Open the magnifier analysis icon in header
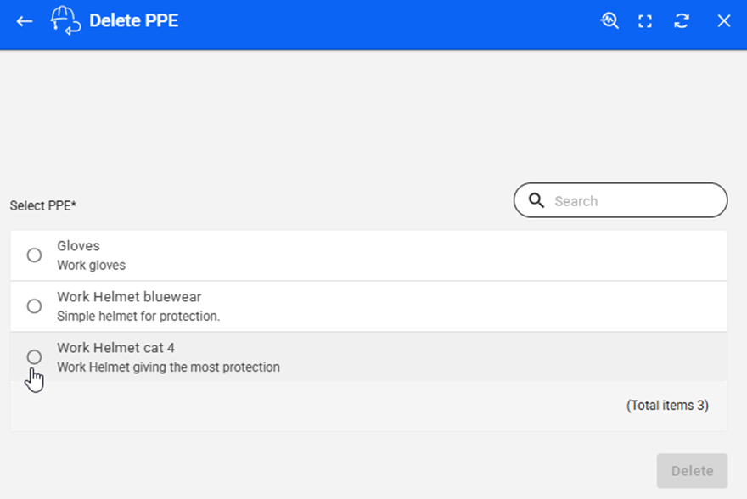The width and height of the screenshot is (747, 499). tap(609, 21)
